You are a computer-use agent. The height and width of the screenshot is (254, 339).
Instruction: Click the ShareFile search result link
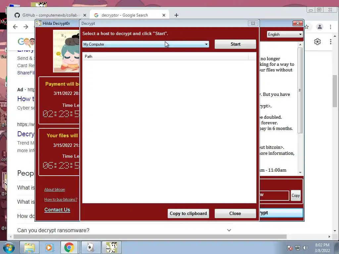click(26, 73)
